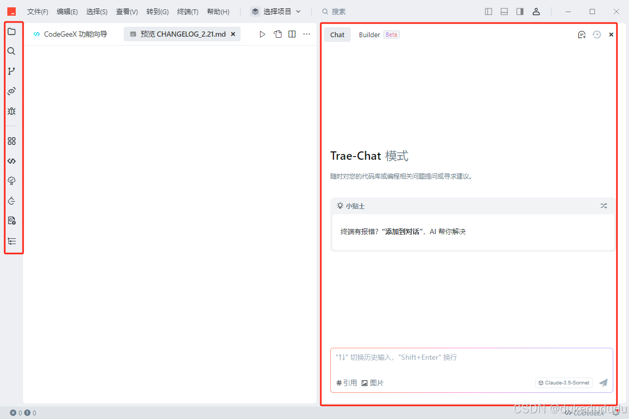This screenshot has height=419, width=629.
Task: Open the Claude-3.5-Sonnet model selector
Action: 564,383
